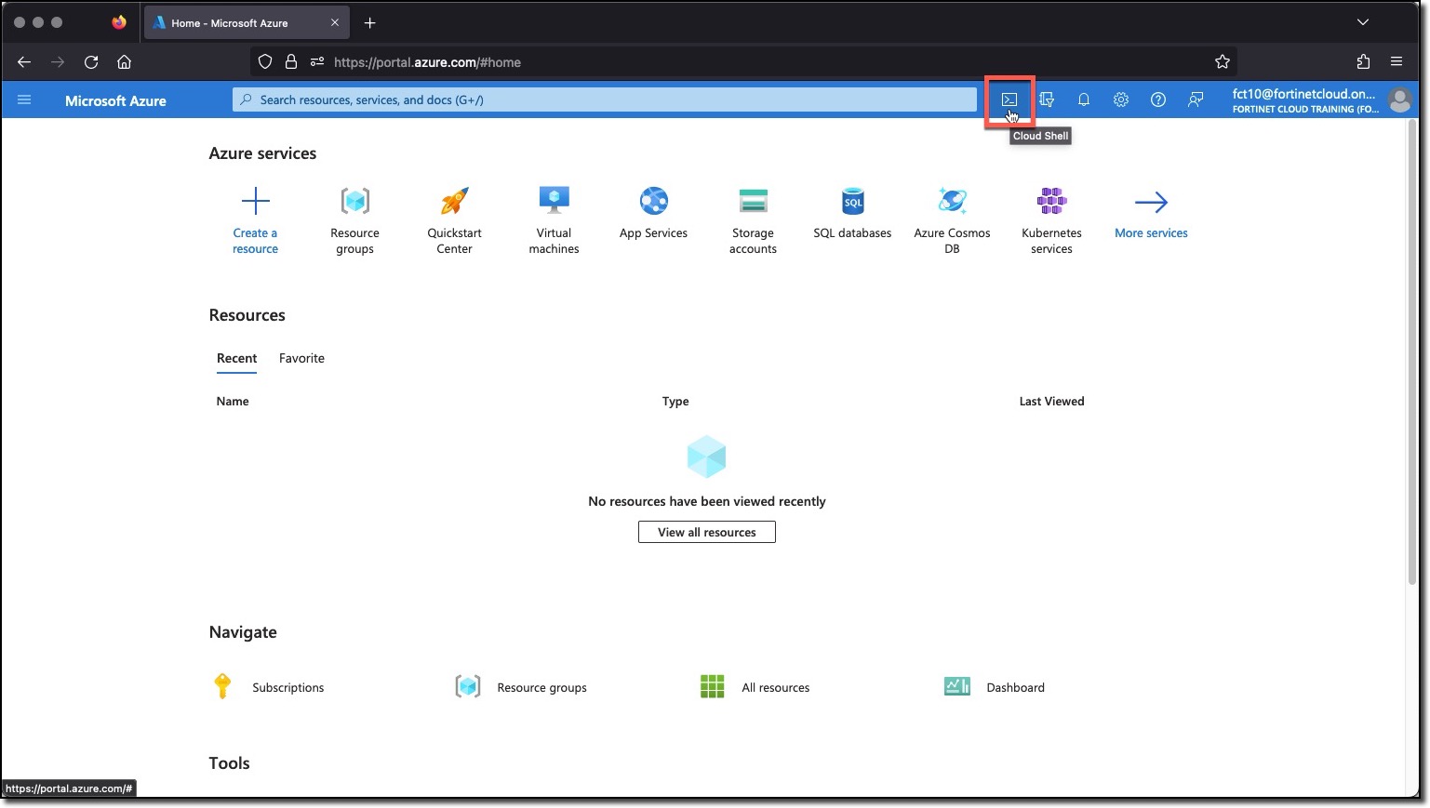Open Dashboard chart icon under Navigate
The height and width of the screenshot is (808, 1430).
(x=957, y=686)
